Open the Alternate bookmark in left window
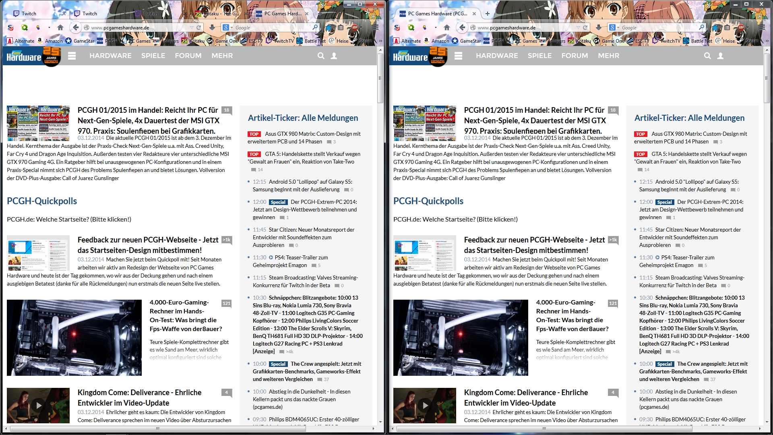The width and height of the screenshot is (773, 435). pos(21,41)
